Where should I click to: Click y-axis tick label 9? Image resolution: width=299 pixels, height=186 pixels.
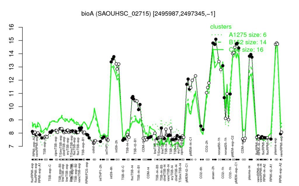coord(11,120)
